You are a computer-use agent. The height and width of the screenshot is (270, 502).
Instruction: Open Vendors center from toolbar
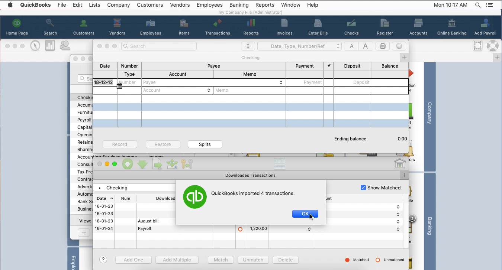(117, 27)
